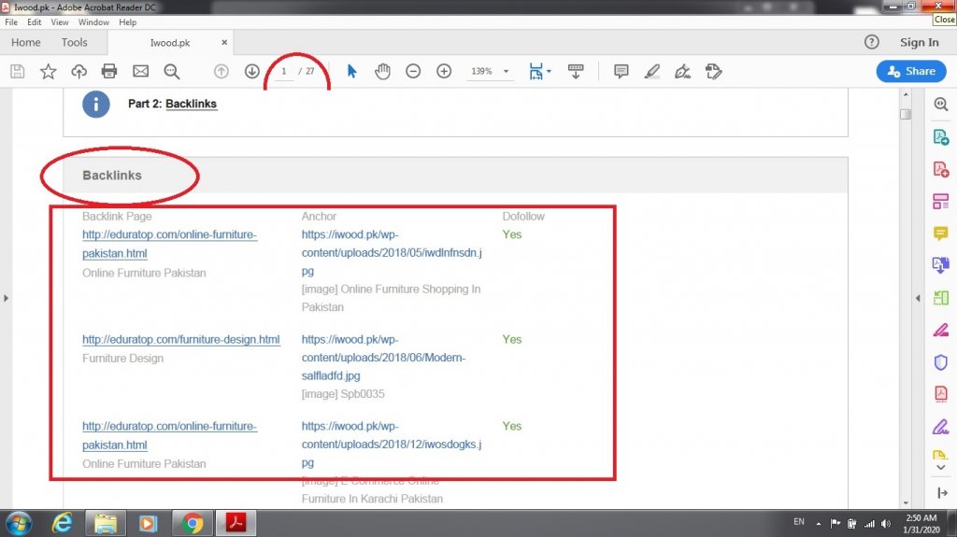This screenshot has width=957, height=537.
Task: Activate the Hand pan tool
Action: pyautogui.click(x=382, y=71)
